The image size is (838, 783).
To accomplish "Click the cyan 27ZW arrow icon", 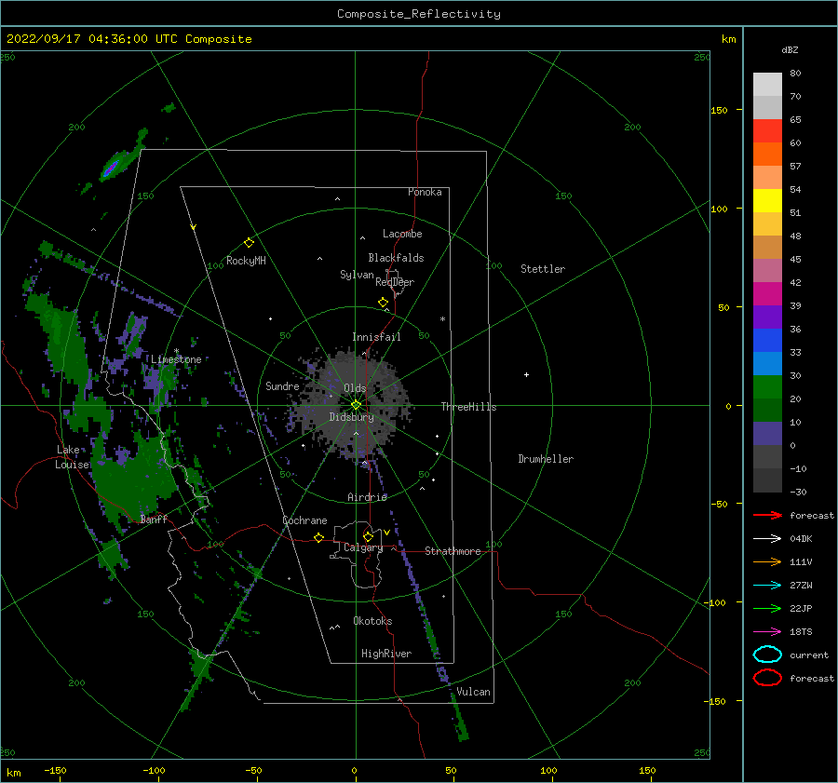I will (x=767, y=586).
